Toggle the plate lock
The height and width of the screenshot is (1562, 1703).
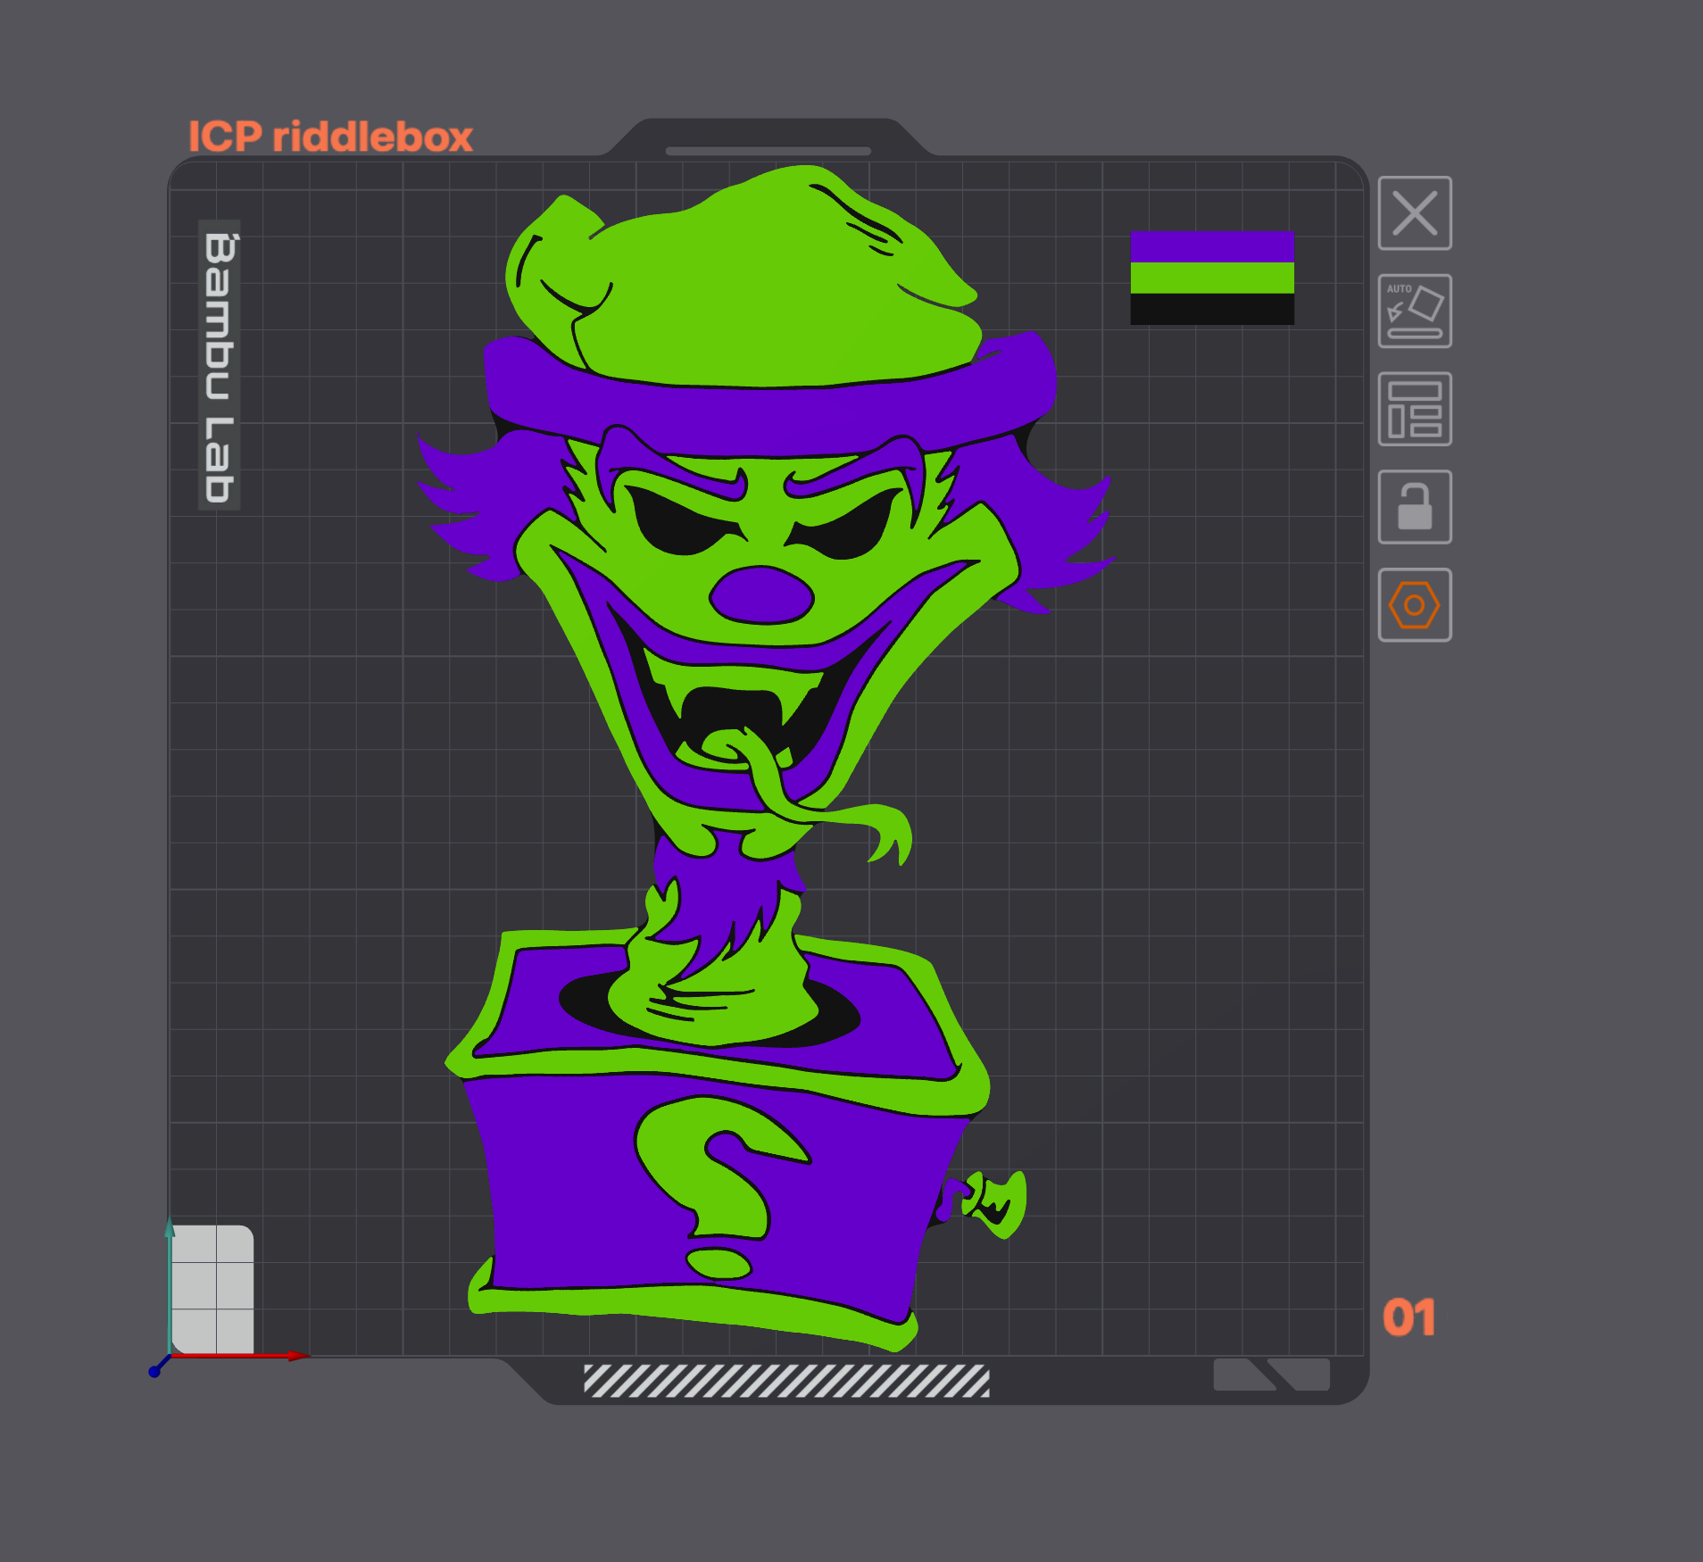tap(1414, 509)
